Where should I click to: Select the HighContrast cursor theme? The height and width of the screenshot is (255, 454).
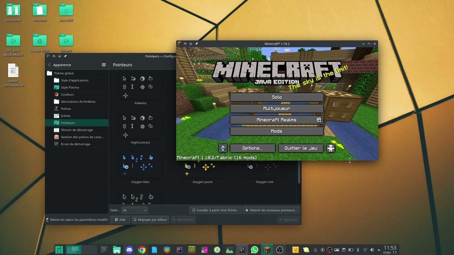(x=140, y=129)
